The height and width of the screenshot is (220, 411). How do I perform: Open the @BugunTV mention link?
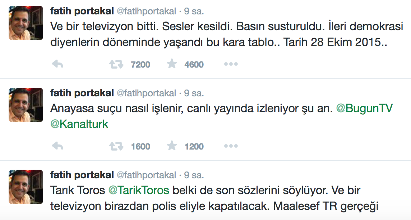click(364, 108)
